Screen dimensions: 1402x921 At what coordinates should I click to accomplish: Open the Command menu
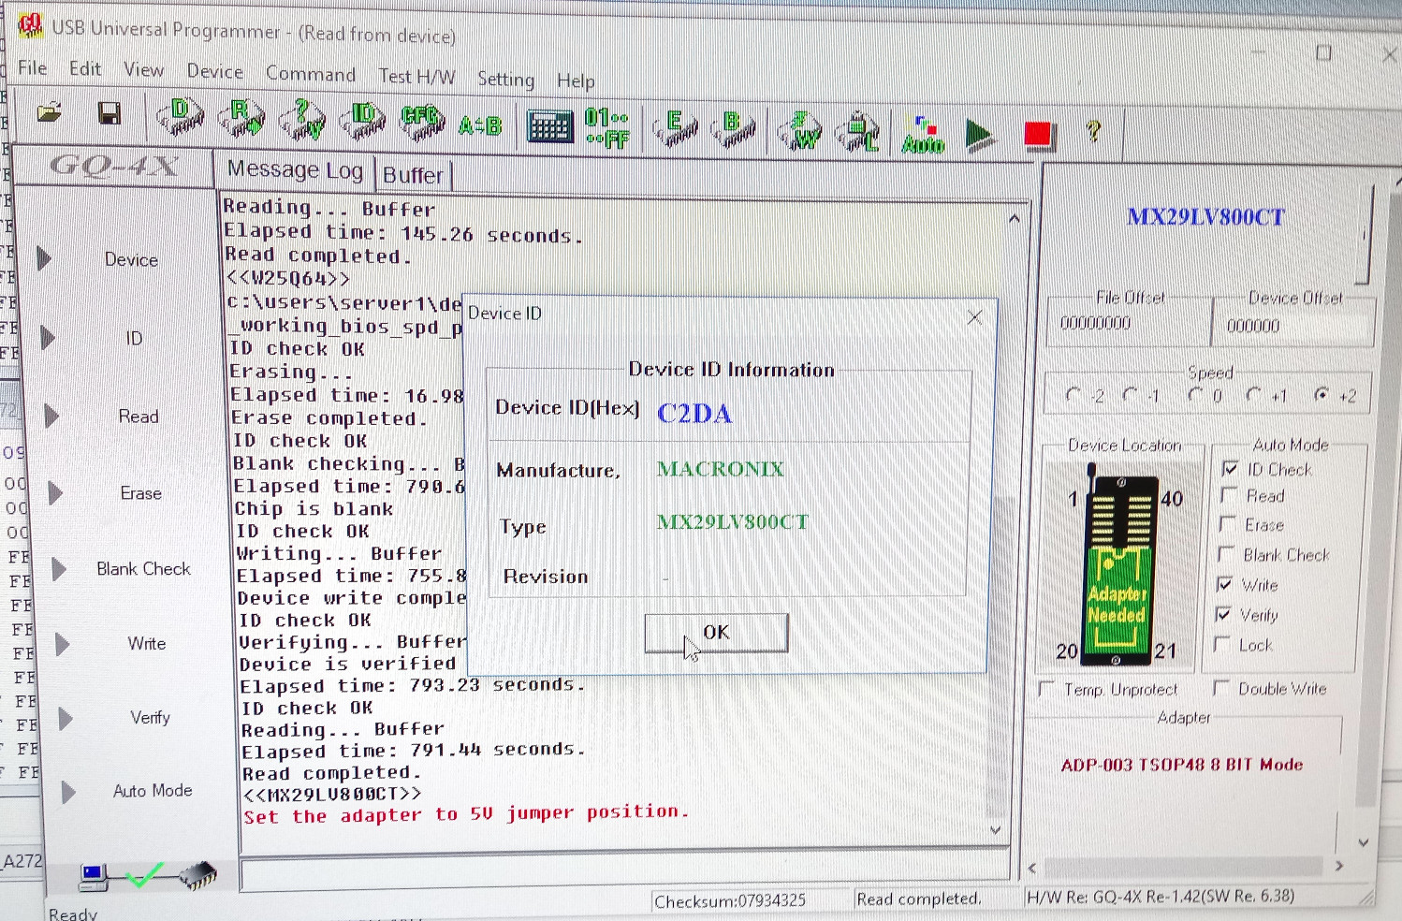(x=310, y=74)
